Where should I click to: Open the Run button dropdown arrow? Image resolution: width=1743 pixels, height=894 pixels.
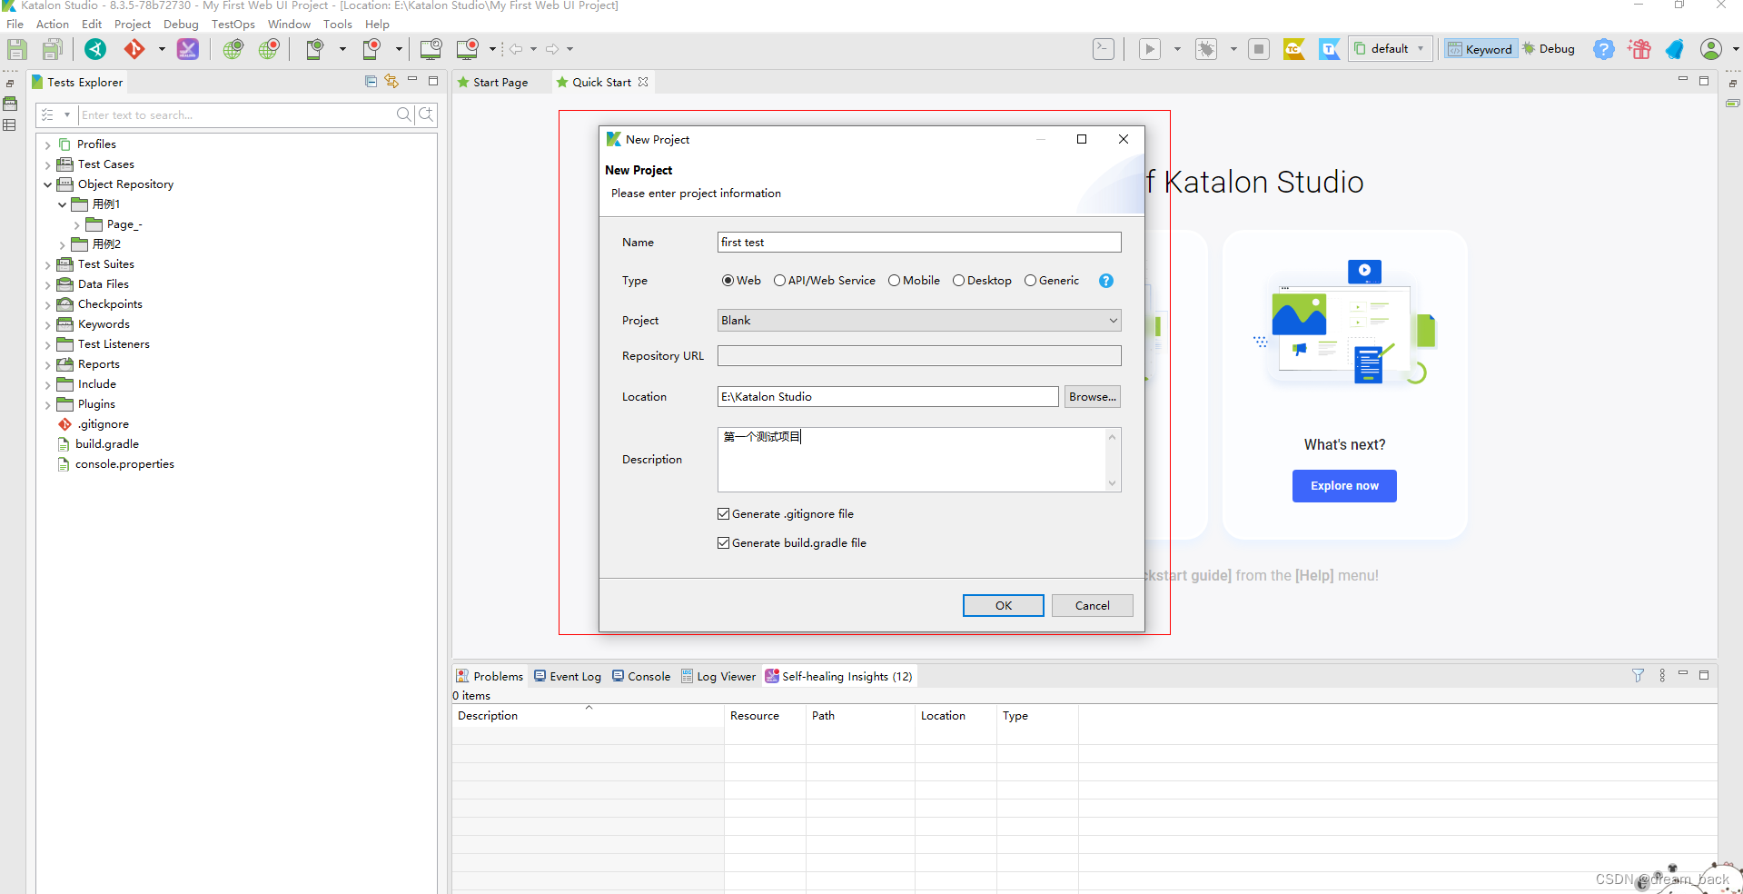click(x=1177, y=49)
